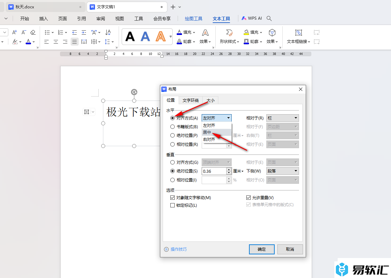The height and width of the screenshot is (278, 391).
Task: Apply blue text art style A
Action: click(x=145, y=37)
